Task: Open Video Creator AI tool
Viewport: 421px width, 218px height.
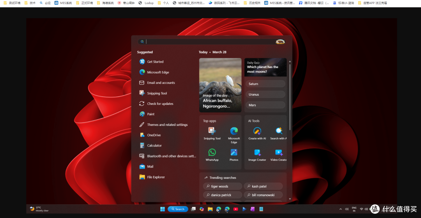Action: 278,155
